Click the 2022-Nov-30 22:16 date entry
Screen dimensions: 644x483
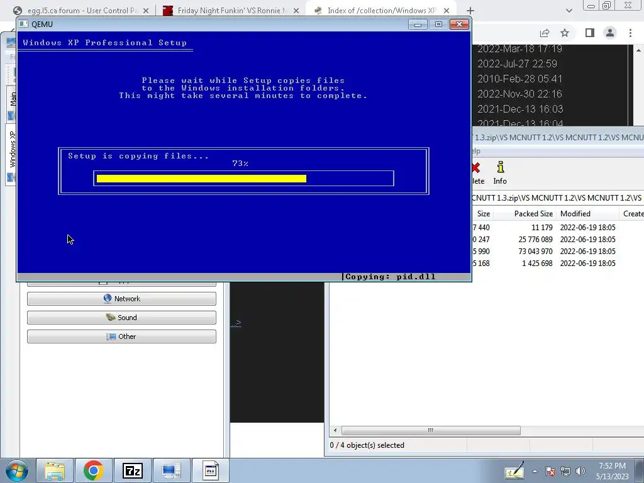click(x=519, y=94)
